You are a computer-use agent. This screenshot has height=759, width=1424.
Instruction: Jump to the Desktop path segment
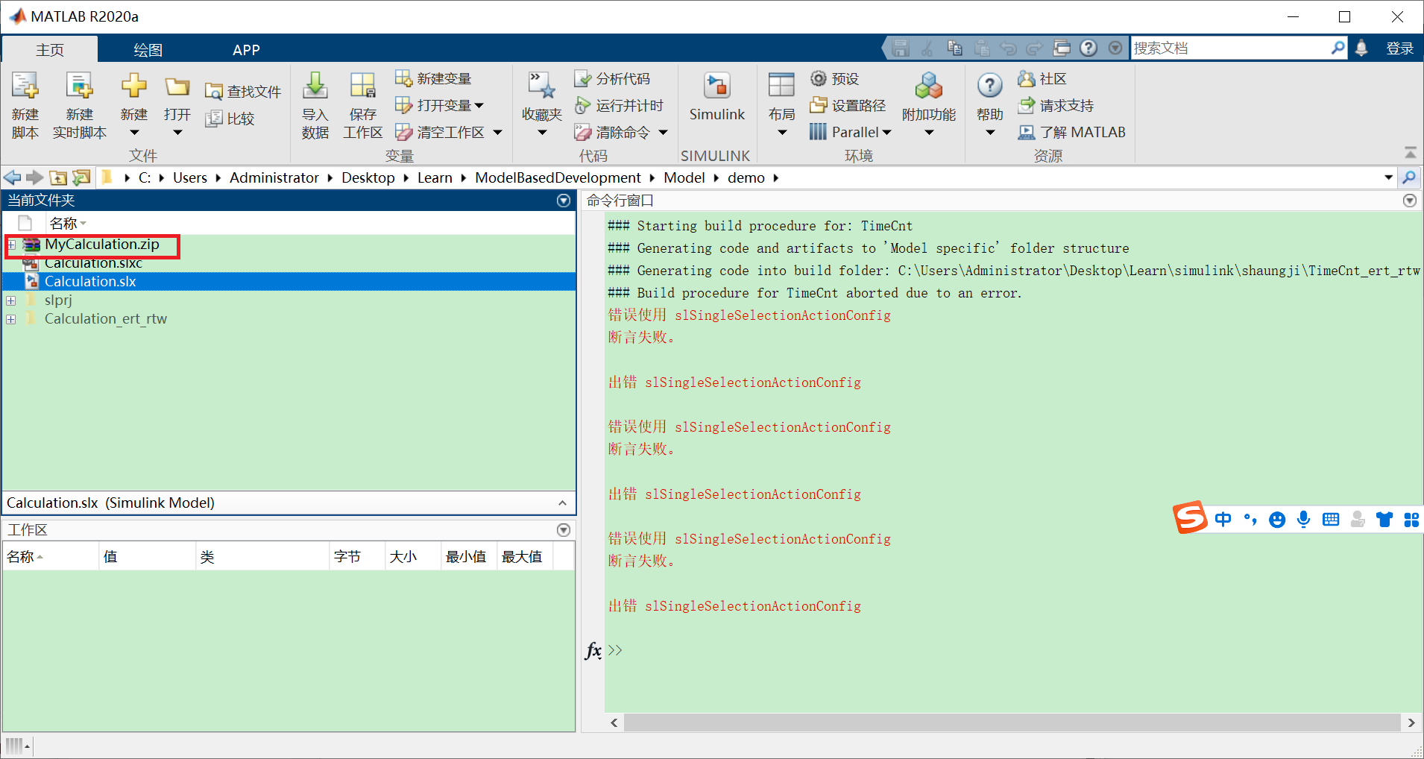[368, 177]
